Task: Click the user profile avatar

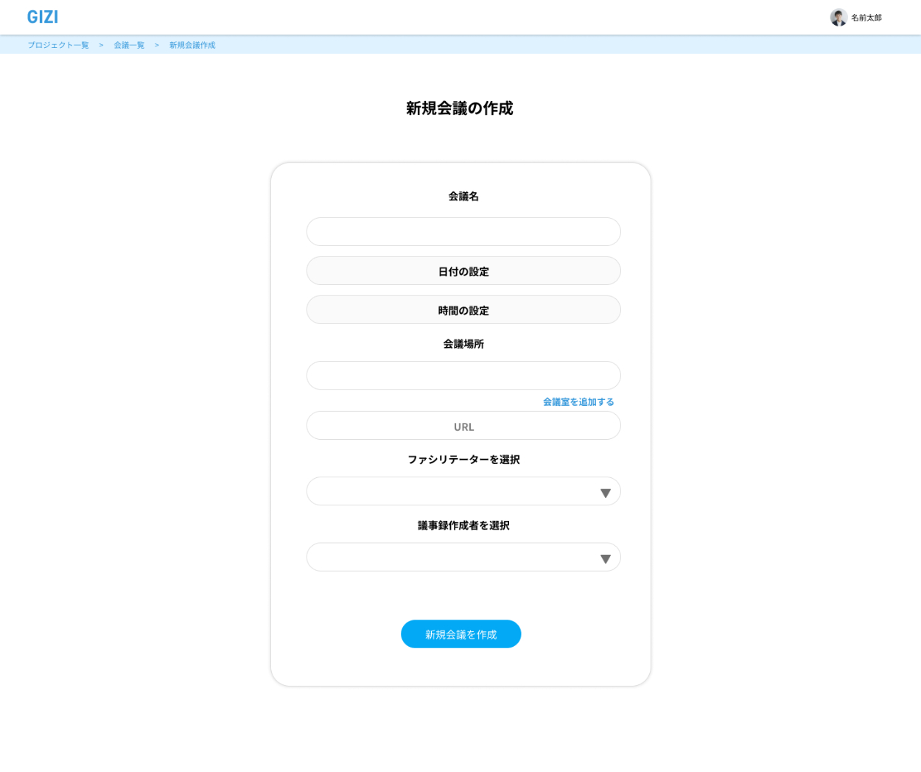Action: (x=838, y=18)
